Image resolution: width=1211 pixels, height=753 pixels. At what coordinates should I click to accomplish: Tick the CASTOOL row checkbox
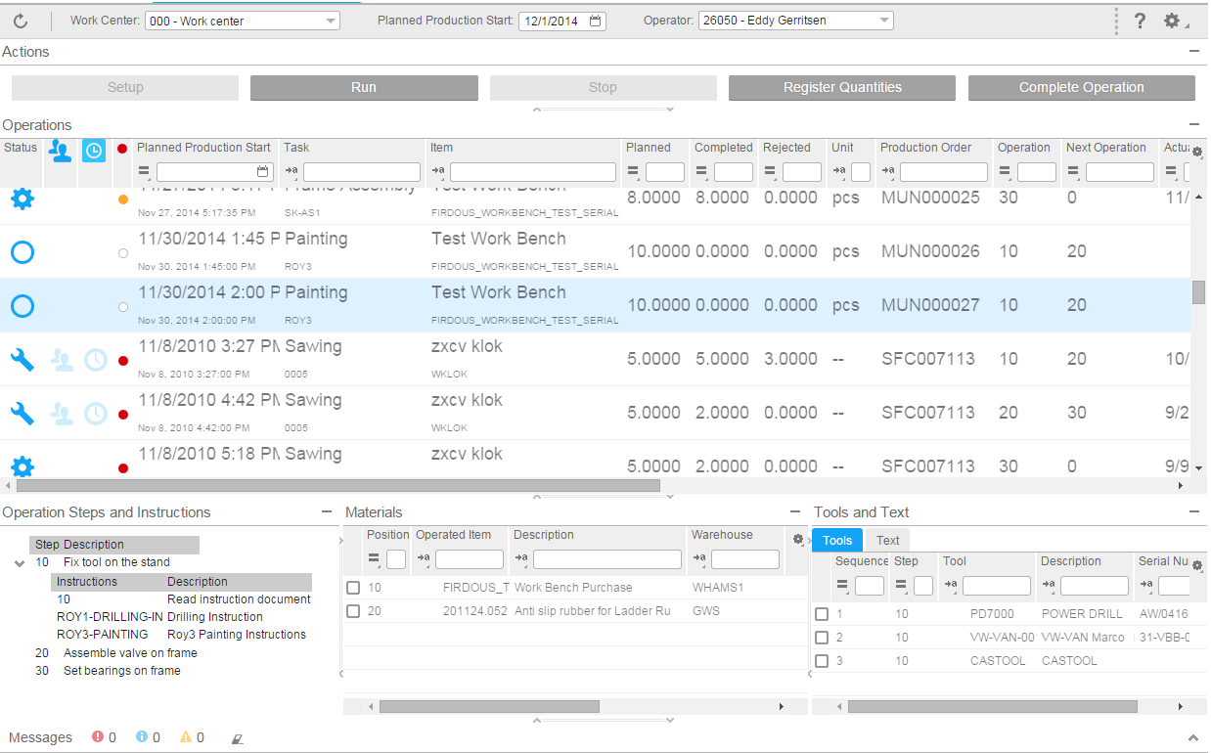pos(822,661)
